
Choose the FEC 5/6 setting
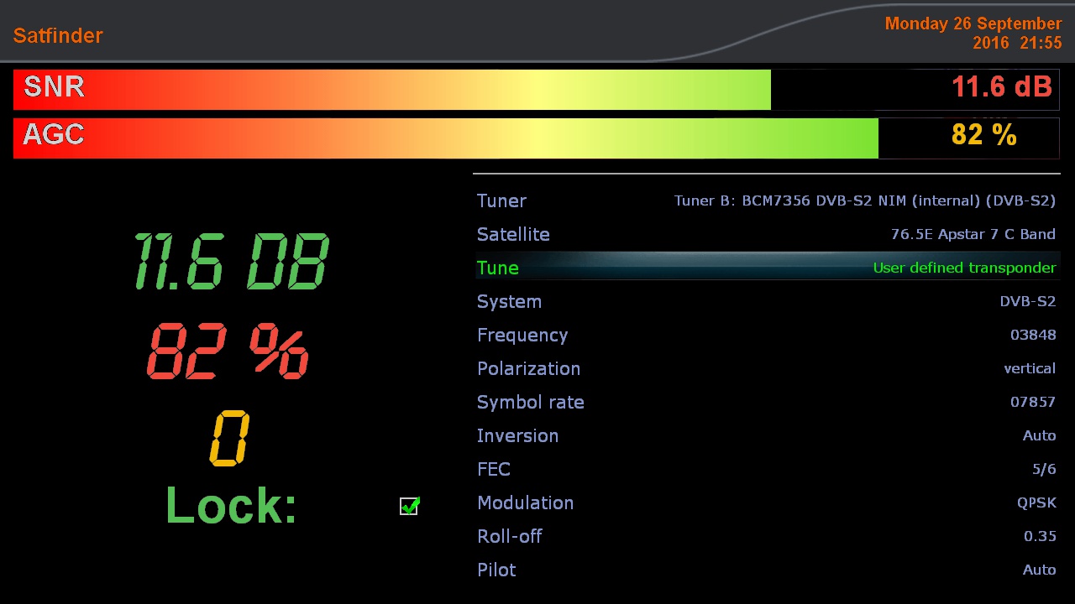pyautogui.click(x=1043, y=469)
